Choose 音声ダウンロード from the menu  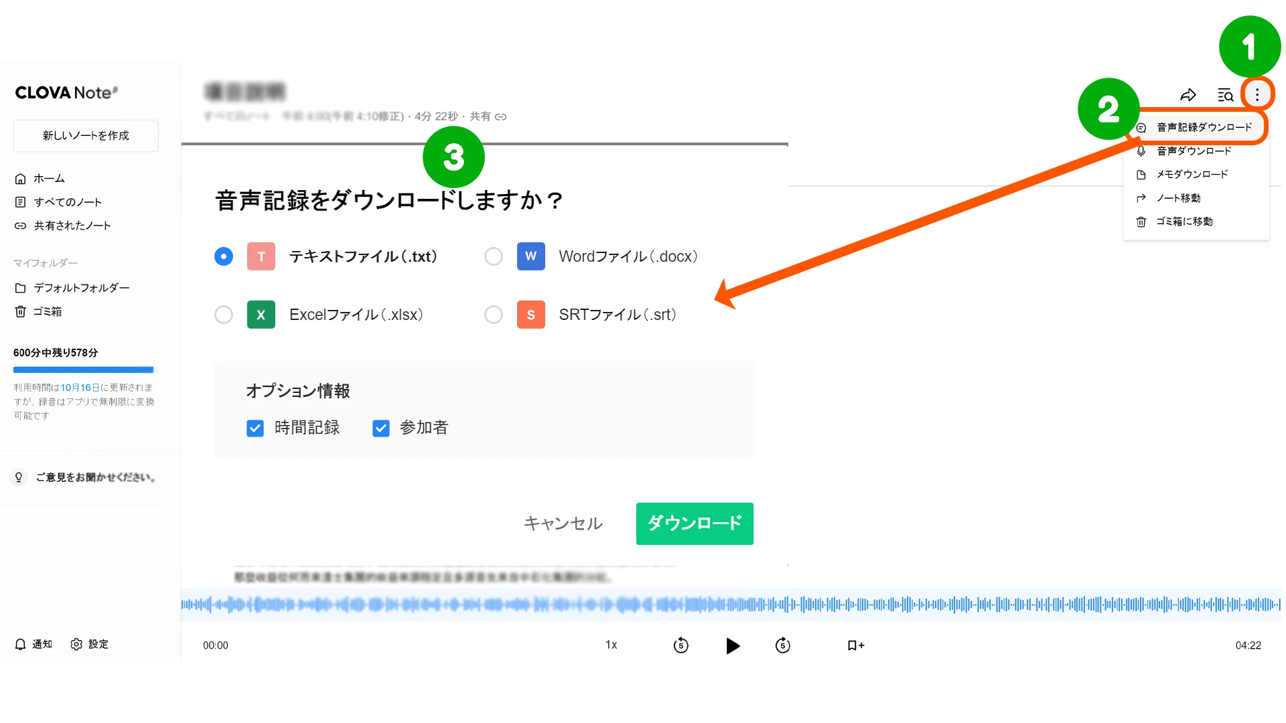coord(1196,151)
